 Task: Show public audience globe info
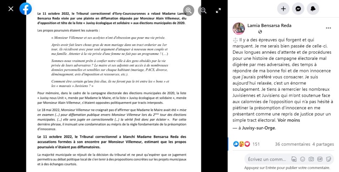pos(260,32)
